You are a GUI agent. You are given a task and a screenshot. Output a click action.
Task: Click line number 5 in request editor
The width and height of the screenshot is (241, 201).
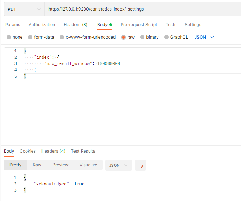[15, 76]
